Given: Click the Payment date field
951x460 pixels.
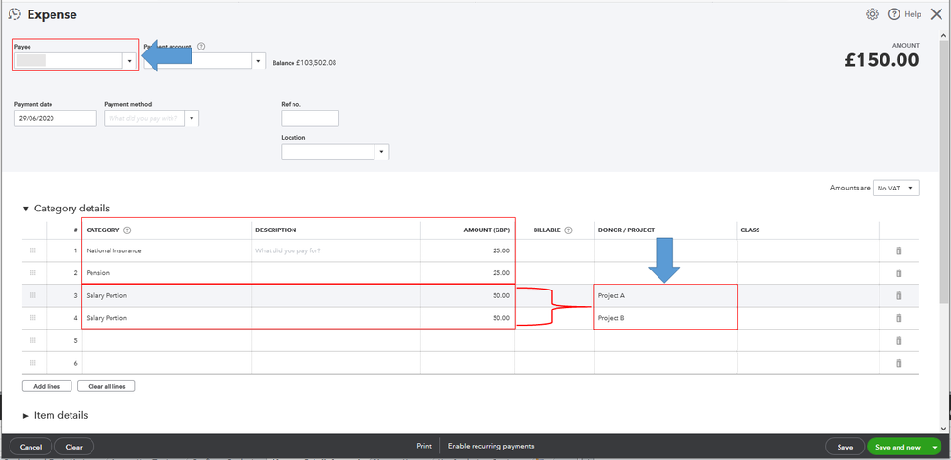Looking at the screenshot, I should pyautogui.click(x=55, y=119).
